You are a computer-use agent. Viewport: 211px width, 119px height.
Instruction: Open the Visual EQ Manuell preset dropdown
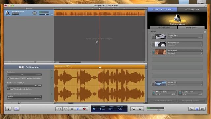(185, 85)
